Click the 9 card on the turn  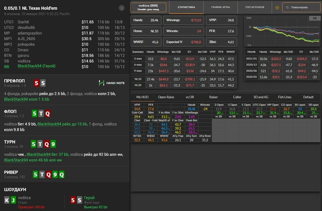53,144
